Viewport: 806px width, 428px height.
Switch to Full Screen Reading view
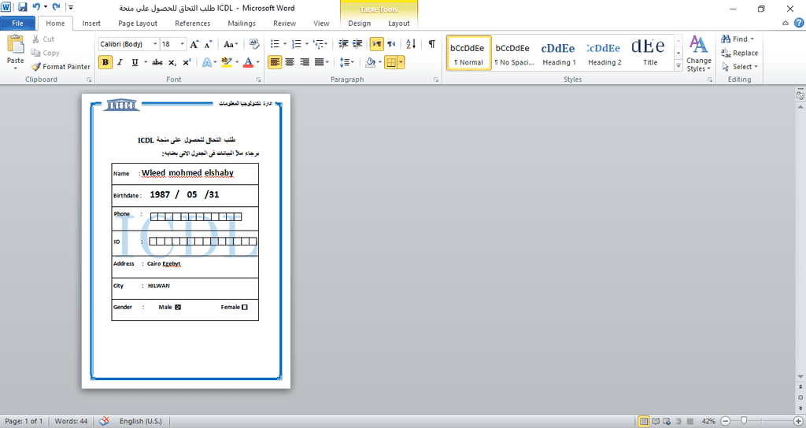point(656,422)
